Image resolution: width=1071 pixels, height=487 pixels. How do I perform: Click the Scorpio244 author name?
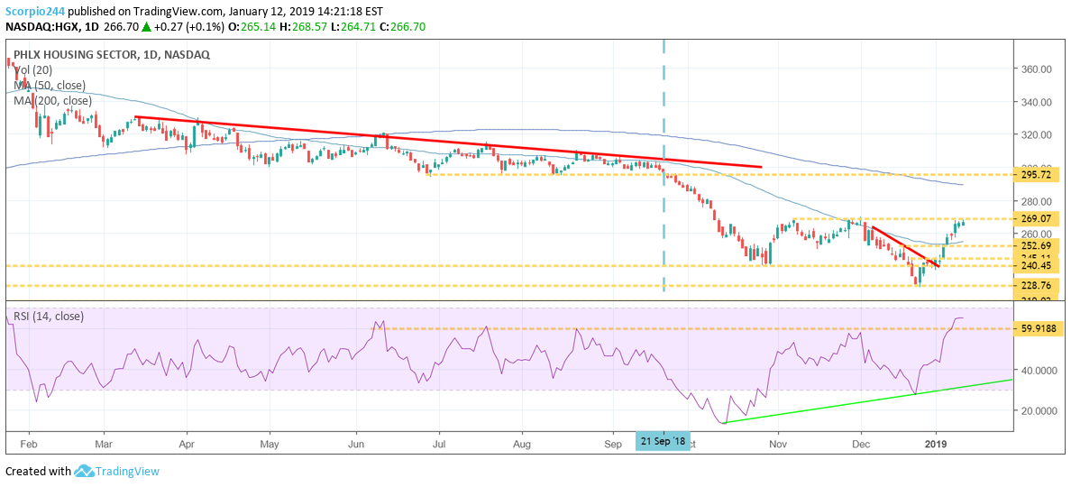point(37,11)
